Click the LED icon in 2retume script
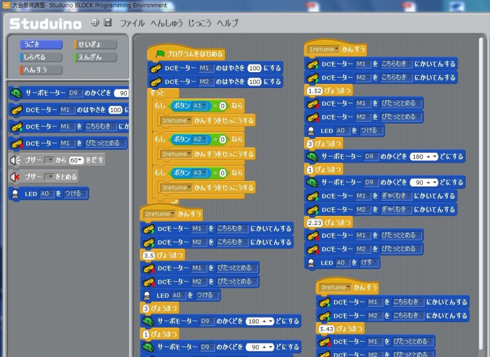 tap(147, 296)
